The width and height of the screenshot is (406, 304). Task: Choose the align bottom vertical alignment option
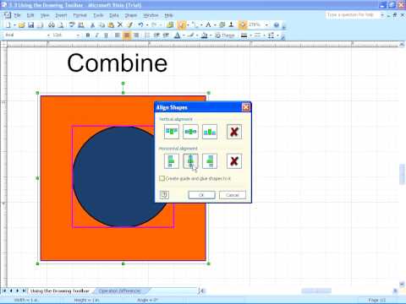[x=210, y=132]
